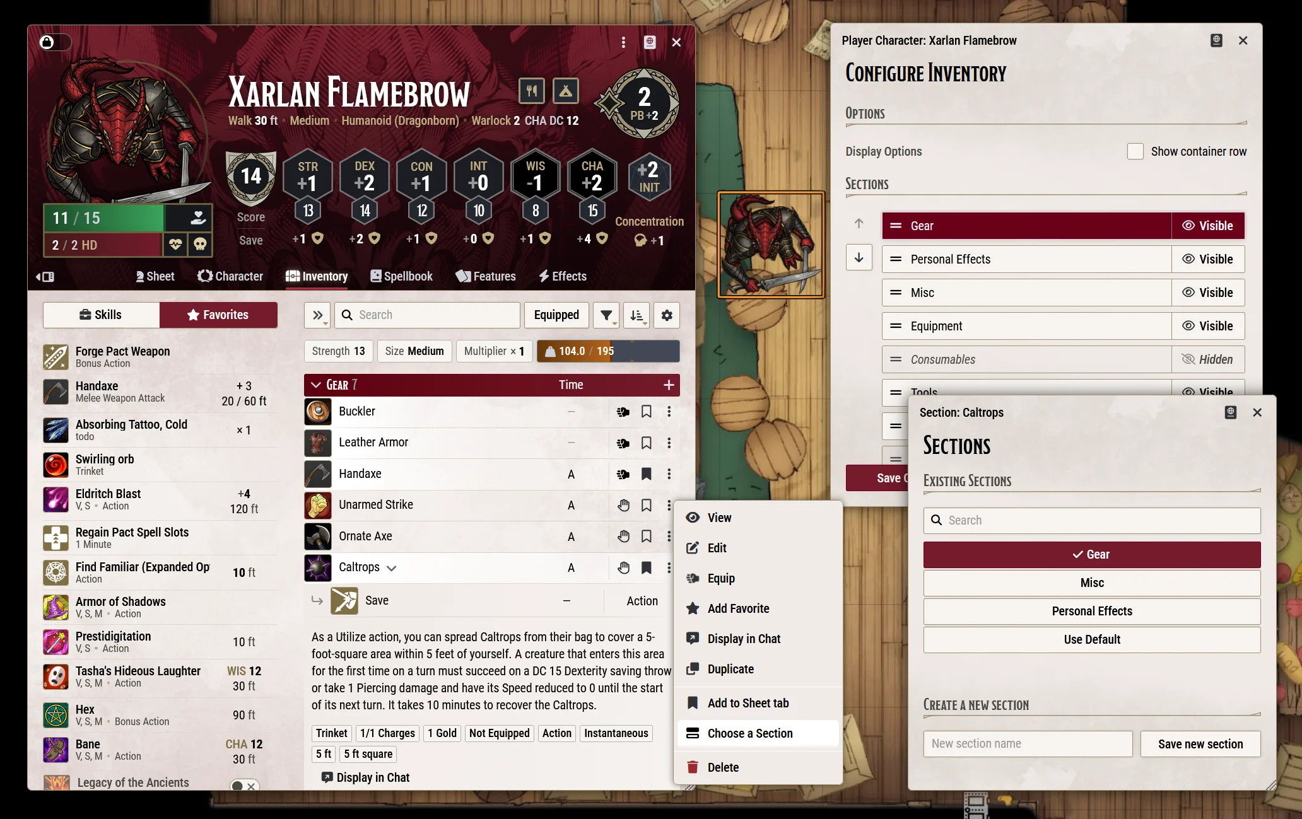Collapse the Gear section header
Viewport: 1302px width, 819px height.
point(317,385)
